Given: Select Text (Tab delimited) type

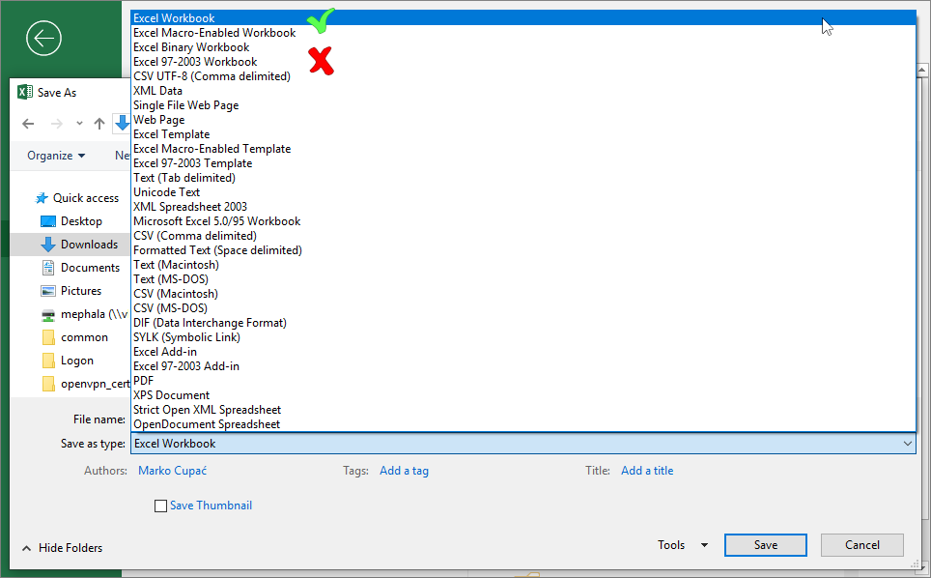Looking at the screenshot, I should pyautogui.click(x=523, y=178).
